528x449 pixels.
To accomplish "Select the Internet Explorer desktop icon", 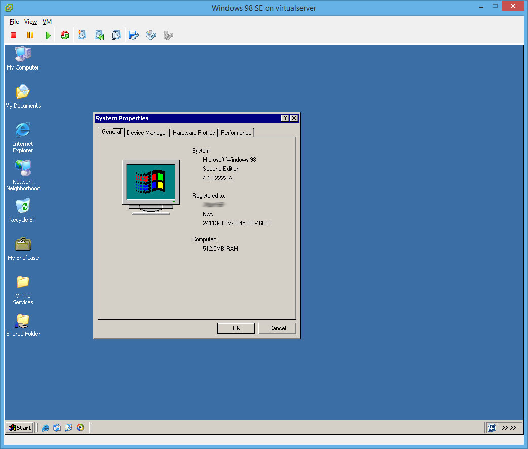I will [x=23, y=137].
